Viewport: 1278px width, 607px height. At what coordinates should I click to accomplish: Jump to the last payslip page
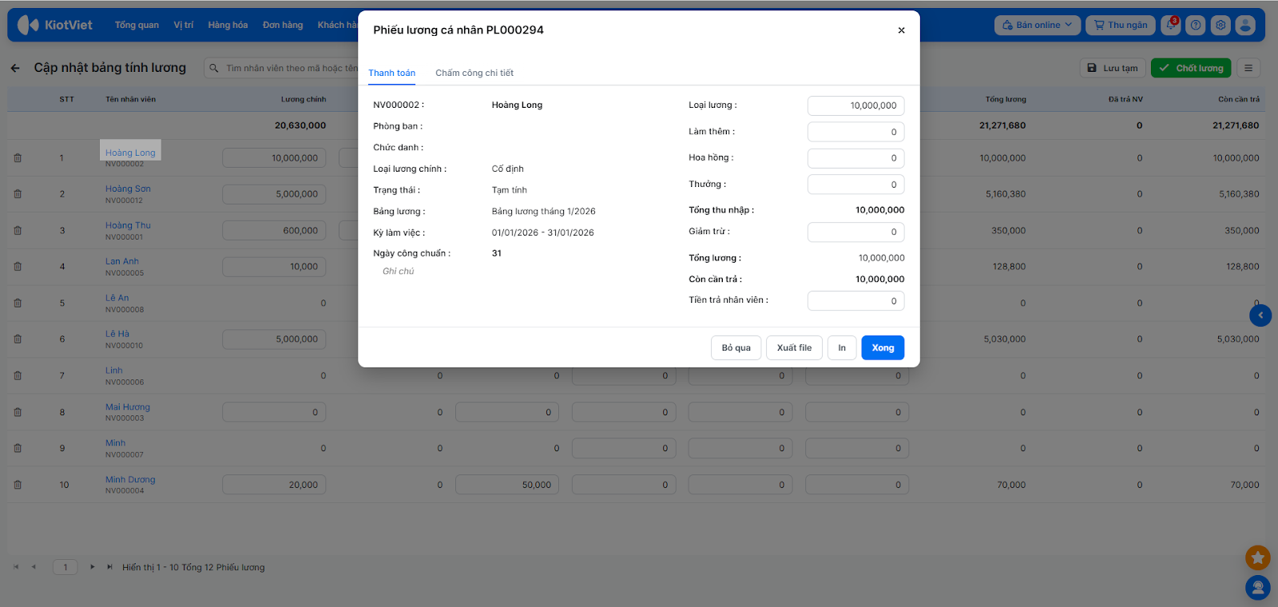[x=109, y=567]
